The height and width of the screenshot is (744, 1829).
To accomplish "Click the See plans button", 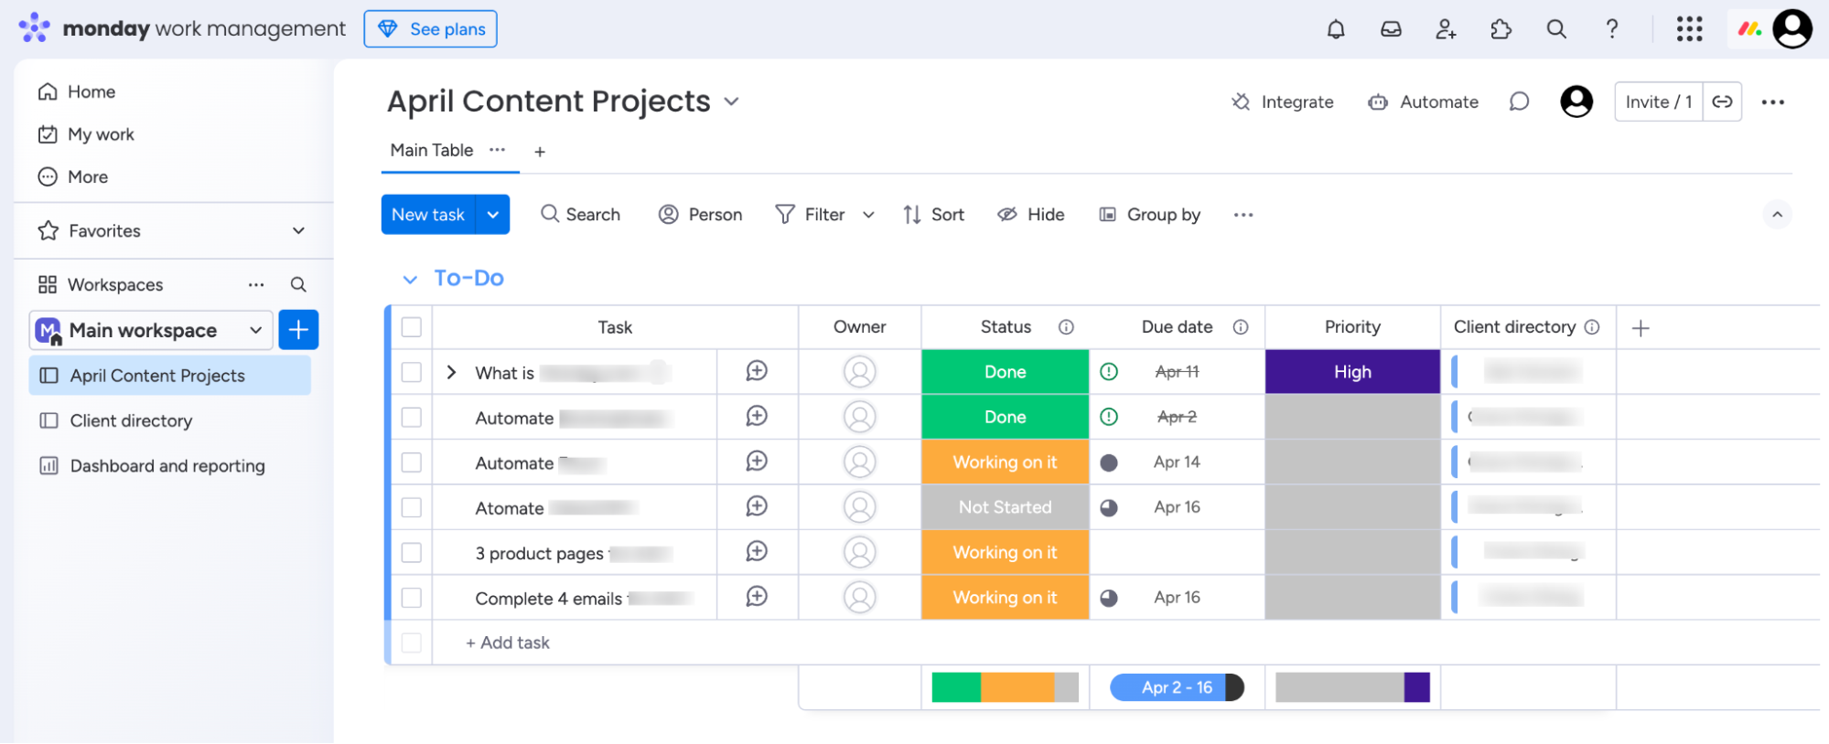I will [431, 29].
